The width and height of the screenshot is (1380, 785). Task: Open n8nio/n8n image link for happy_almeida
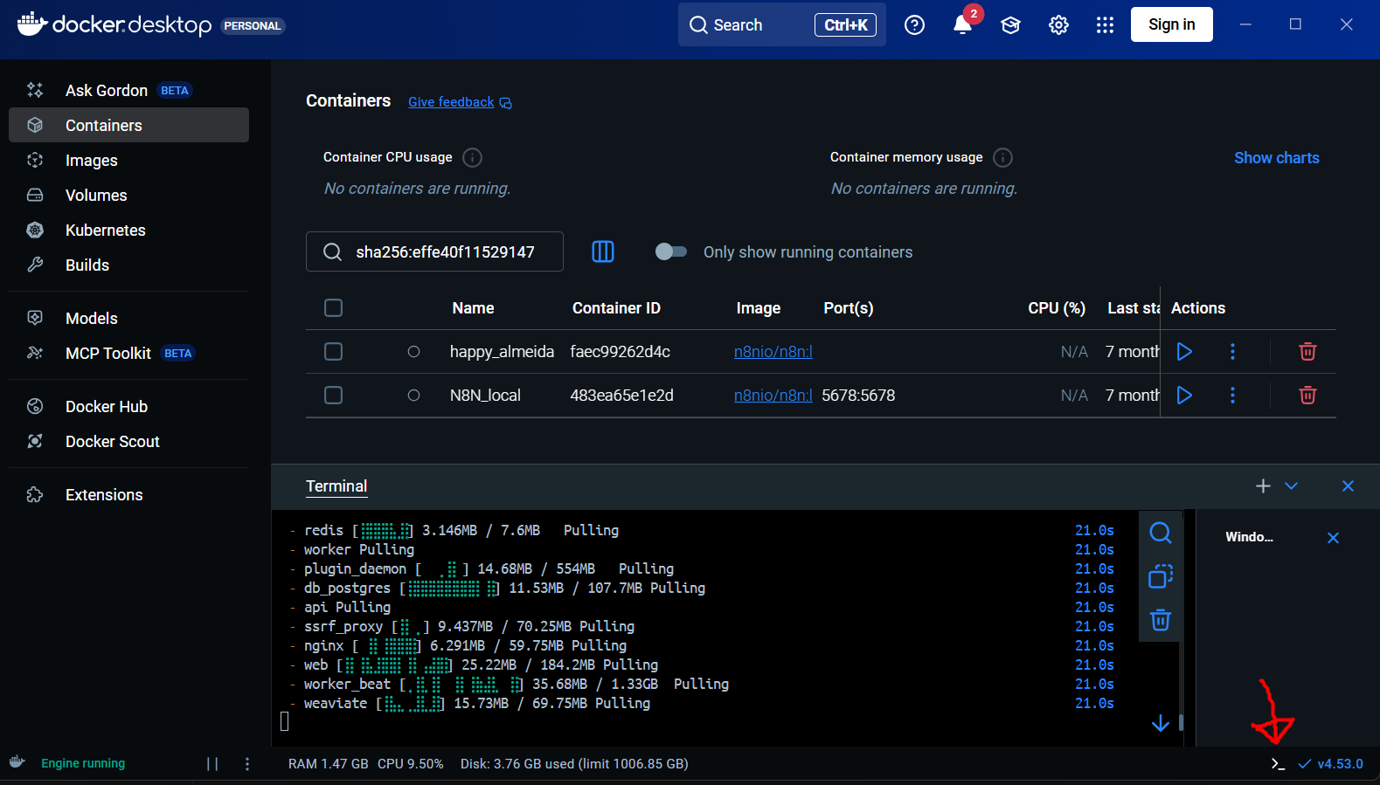coord(773,351)
